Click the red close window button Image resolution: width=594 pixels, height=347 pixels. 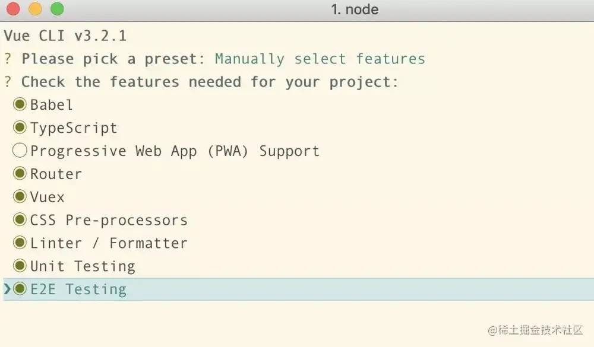[12, 9]
